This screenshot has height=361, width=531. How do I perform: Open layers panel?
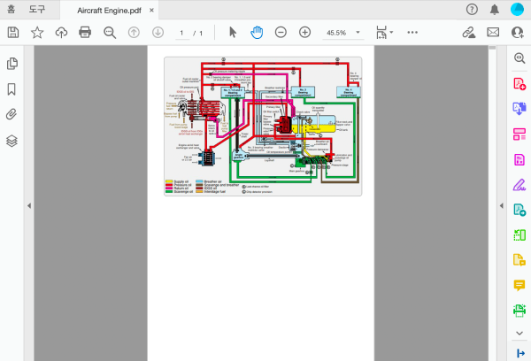(12, 141)
